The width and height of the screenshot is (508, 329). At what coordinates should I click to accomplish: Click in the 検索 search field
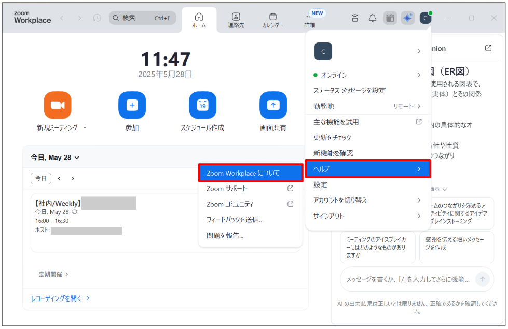click(143, 18)
